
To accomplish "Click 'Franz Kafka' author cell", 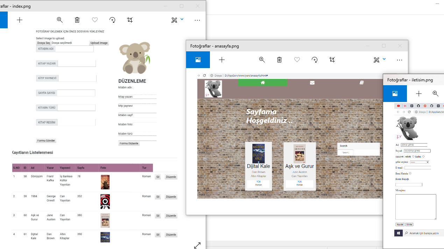I will pos(51,178).
